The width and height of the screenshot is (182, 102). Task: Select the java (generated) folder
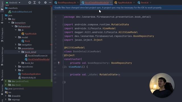click(x=15, y=89)
